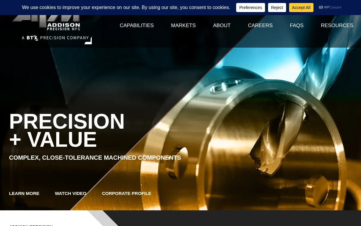Screen dimensions: 361x226
Task: Open cookie Preferences
Action: pos(251,8)
